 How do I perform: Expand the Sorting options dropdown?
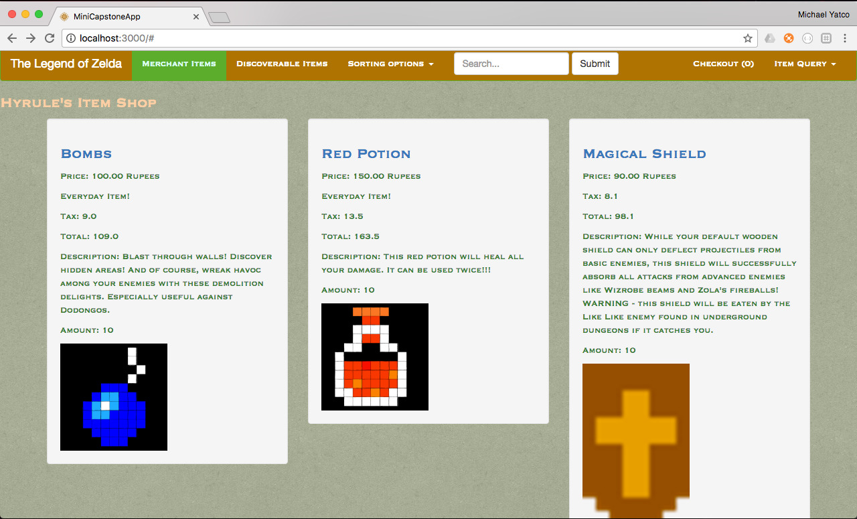(x=391, y=65)
